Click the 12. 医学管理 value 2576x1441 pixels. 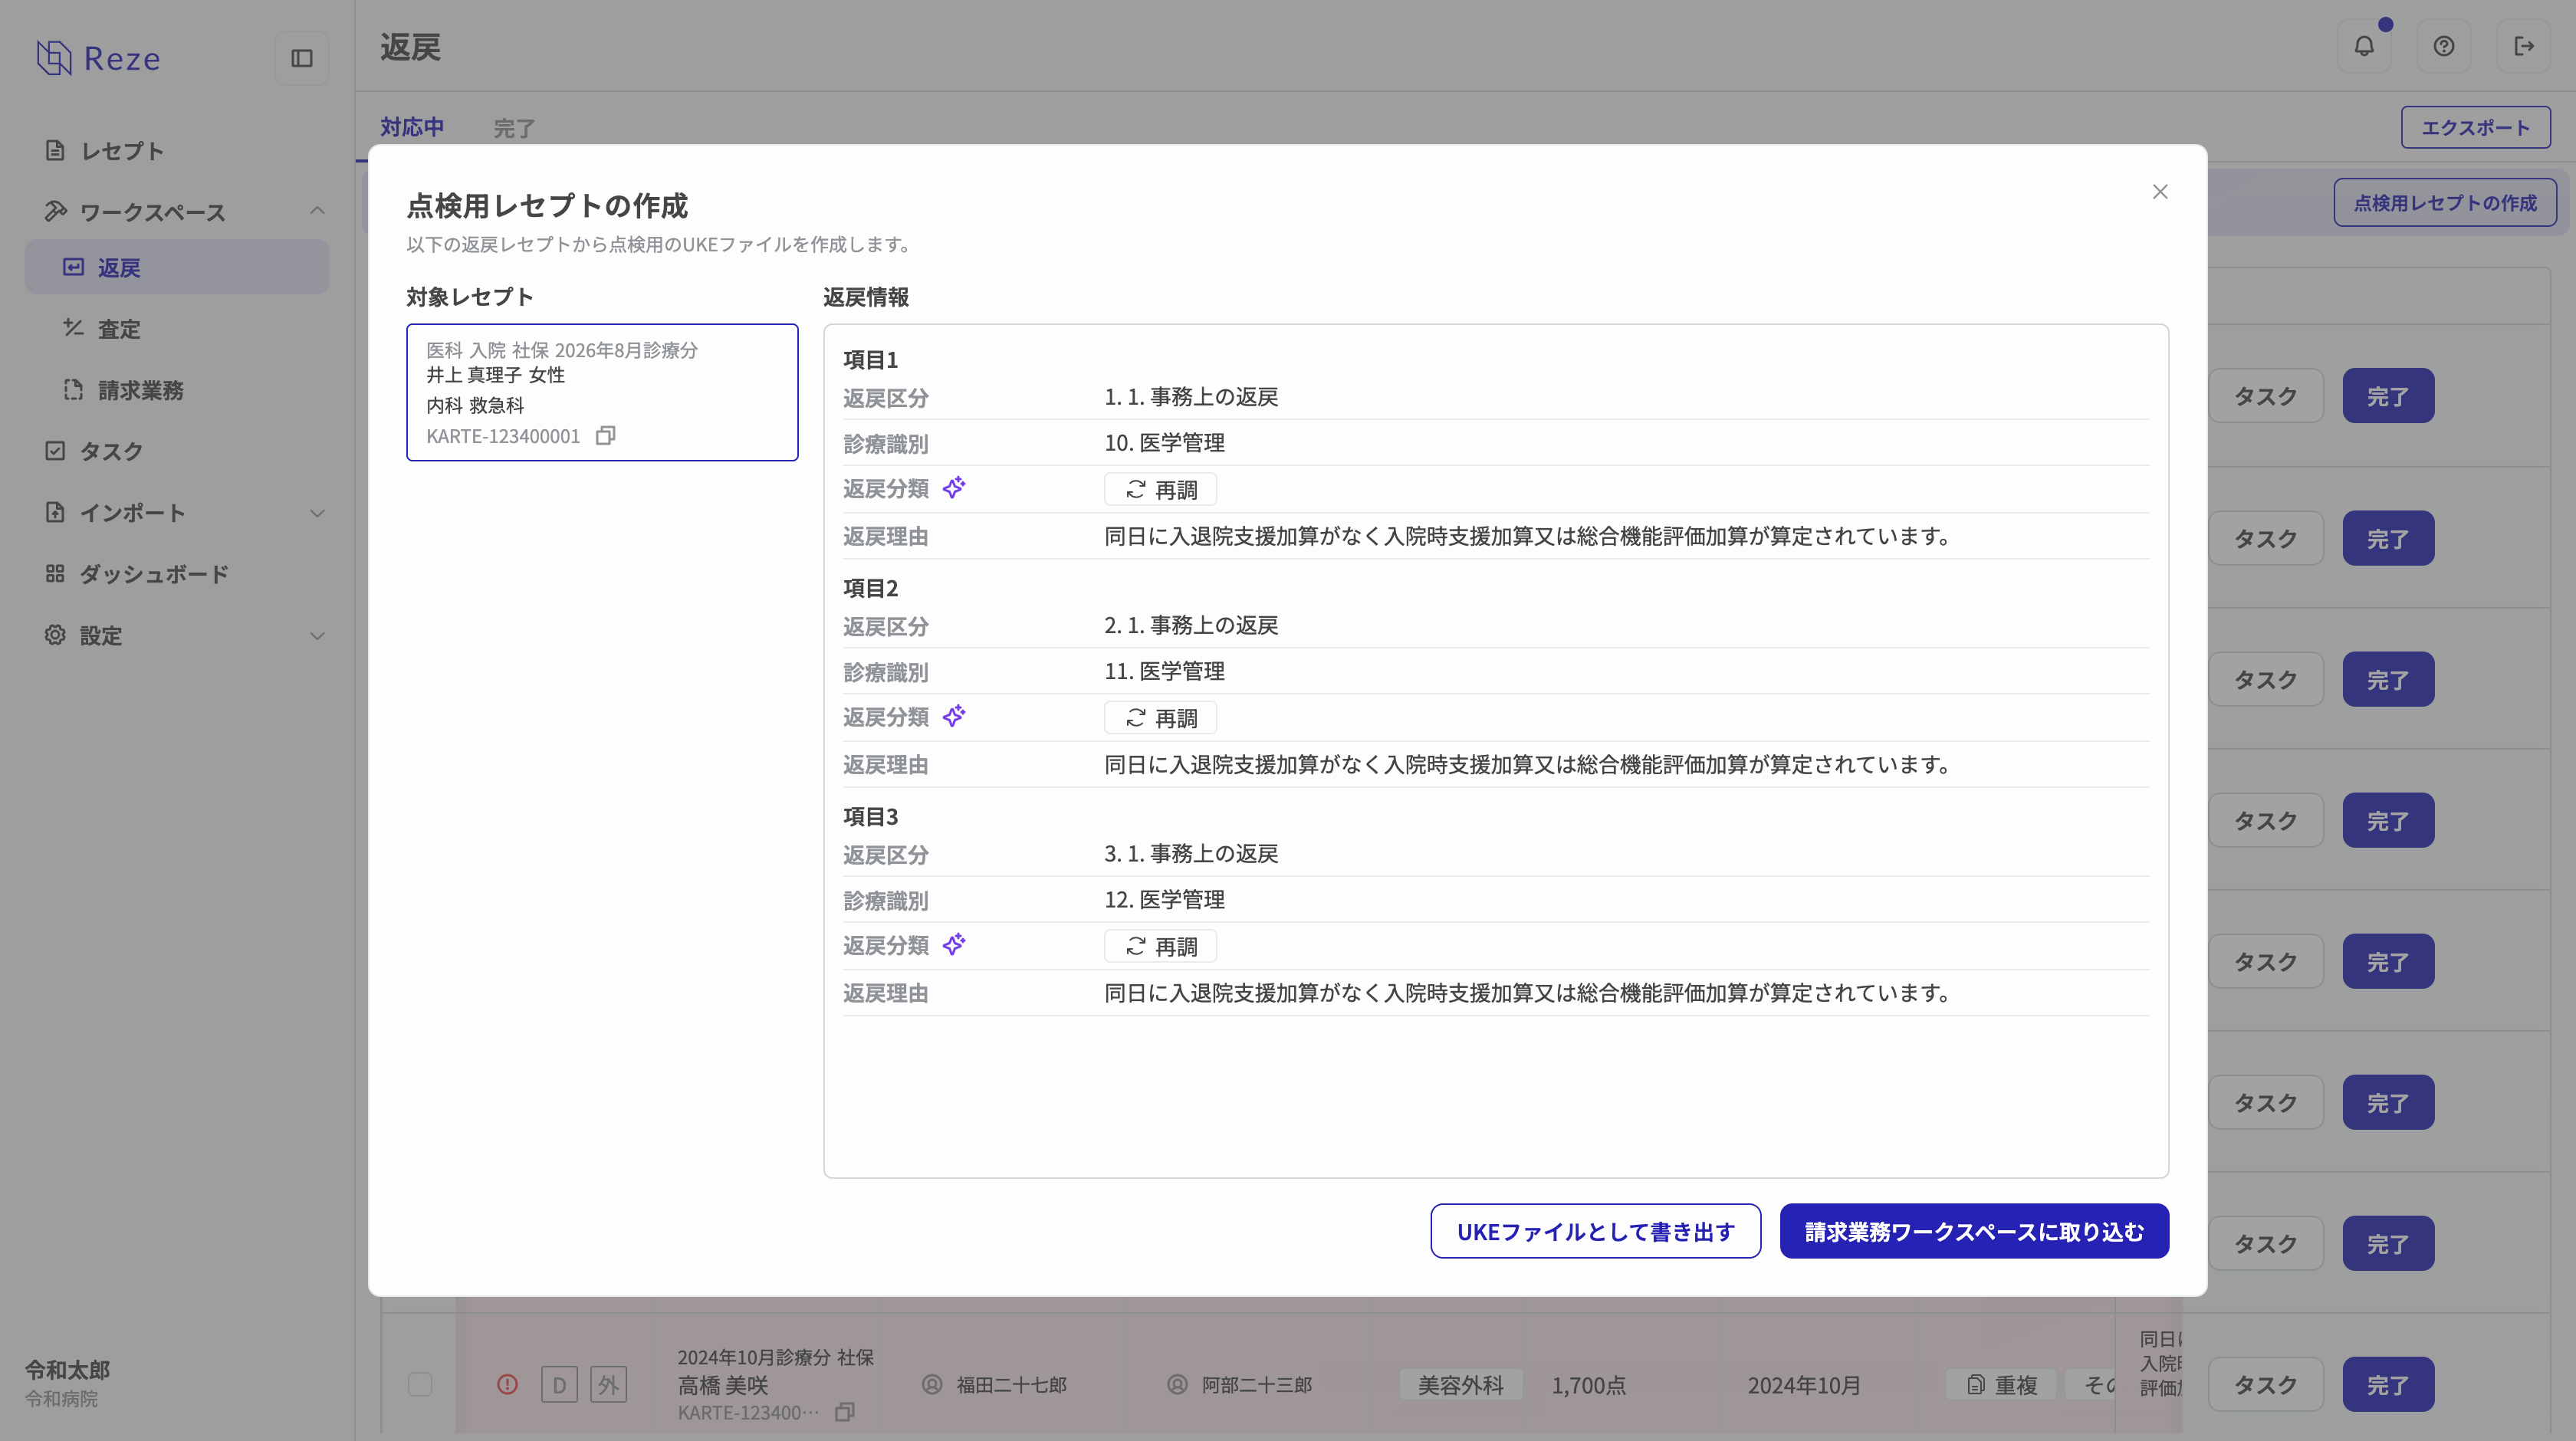tap(1164, 899)
